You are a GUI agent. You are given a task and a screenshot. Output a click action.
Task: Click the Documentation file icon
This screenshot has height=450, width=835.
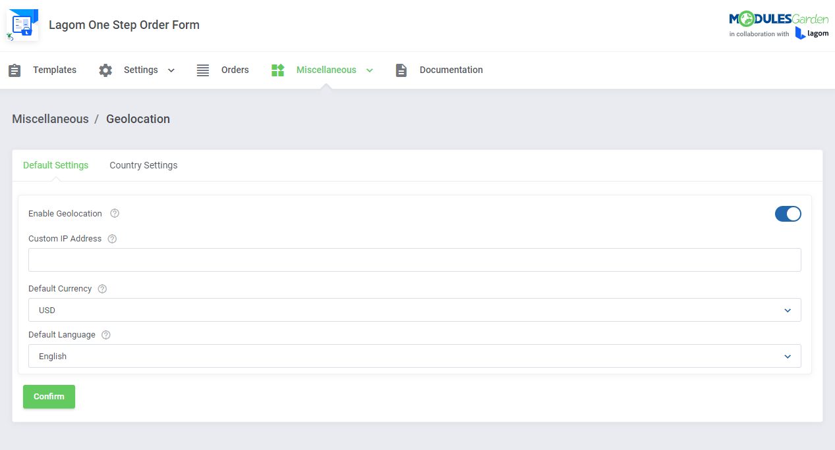(x=401, y=70)
